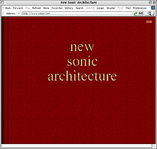Viewport: 157px width, 149px height.
Task: Collapse window using the windowshade box
Action: point(154,2)
